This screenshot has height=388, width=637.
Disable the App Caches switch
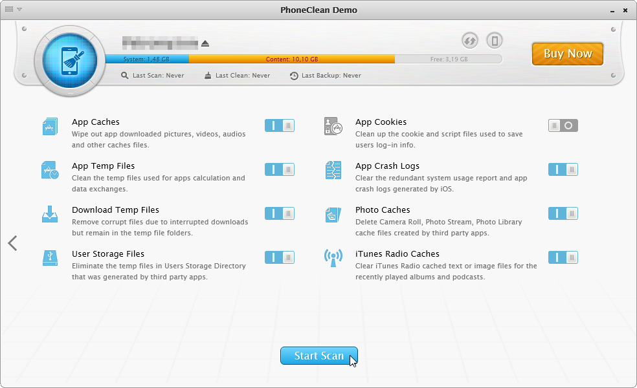280,125
